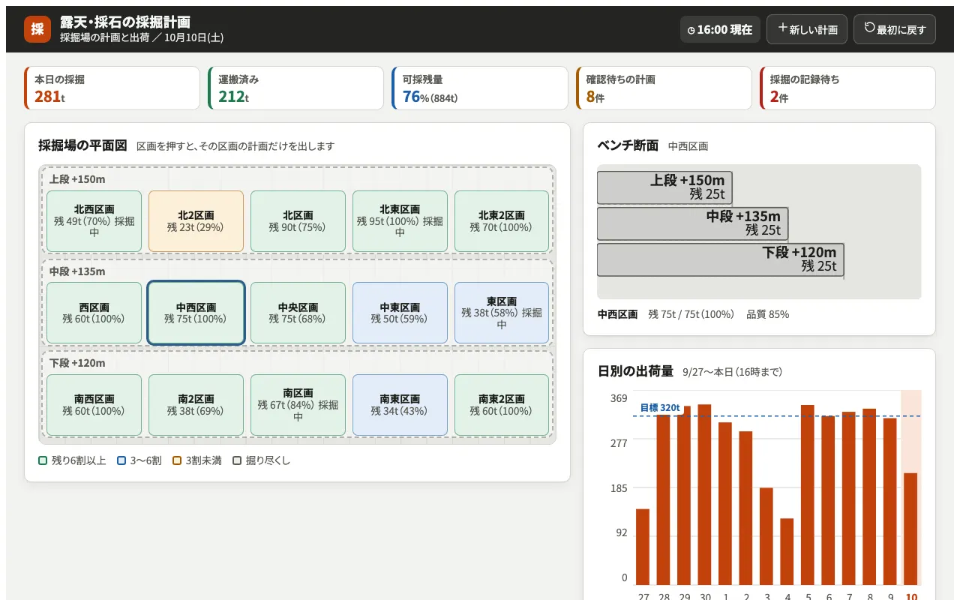The width and height of the screenshot is (960, 600).
Task: Click the 日別の出荷量 chart heading
Action: point(636,370)
